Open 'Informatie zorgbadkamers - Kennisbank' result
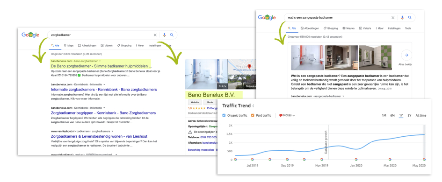Screen dimensions: 442x182 coord(104,90)
